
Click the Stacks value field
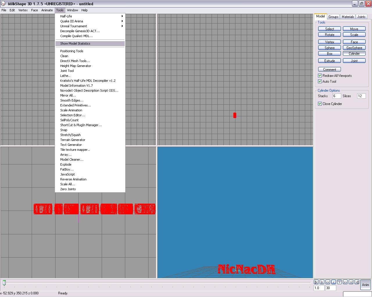point(337,96)
